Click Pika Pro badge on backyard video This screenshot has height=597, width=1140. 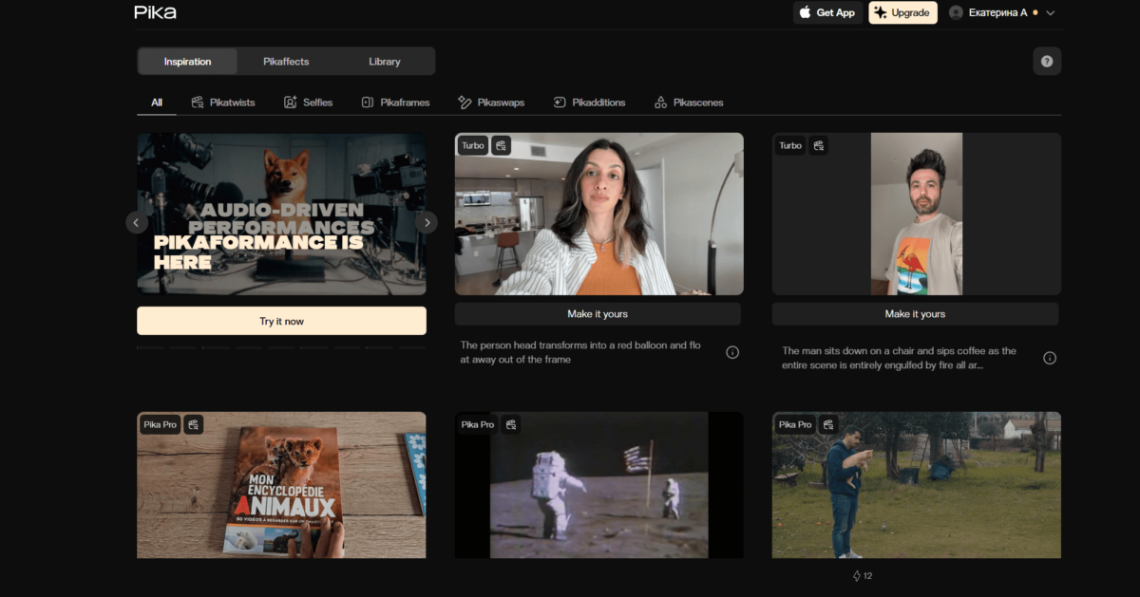794,424
